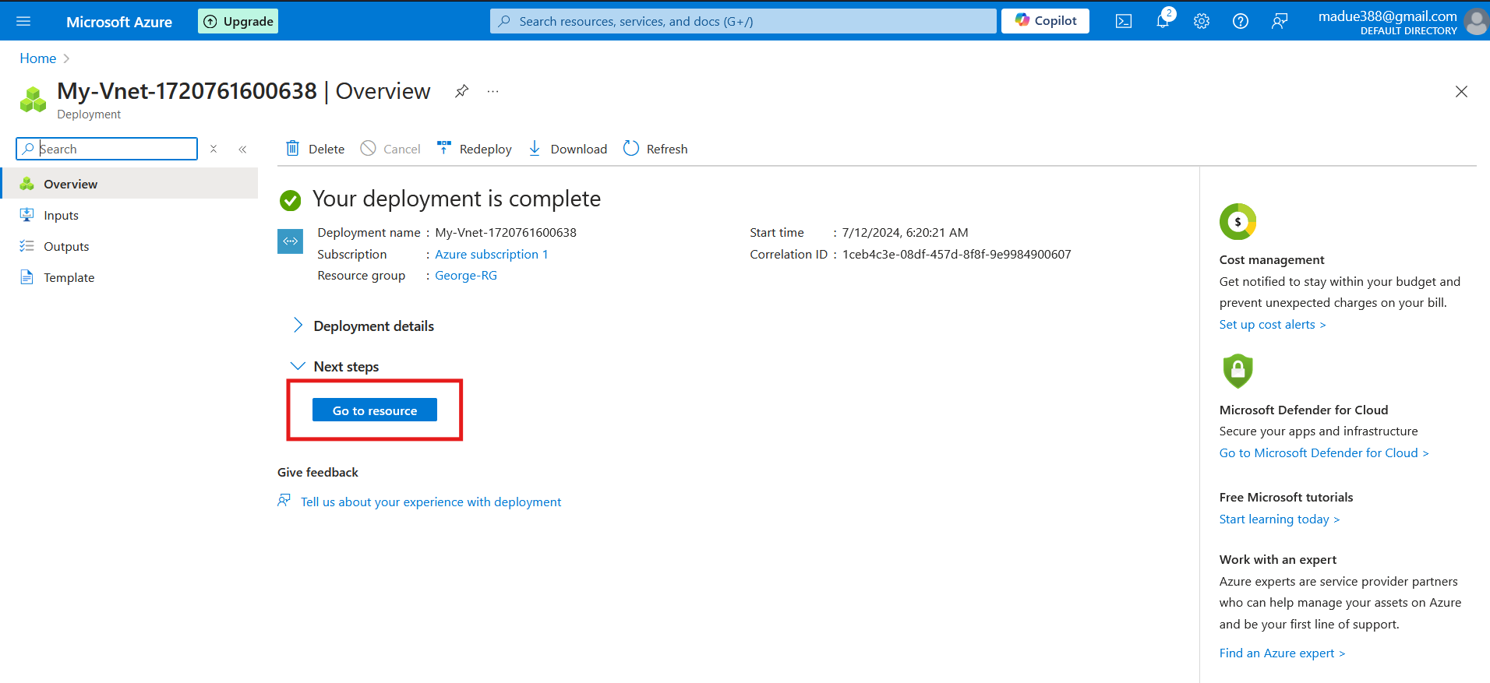Click the Microsoft Defender for Cloud heading

coord(1304,410)
